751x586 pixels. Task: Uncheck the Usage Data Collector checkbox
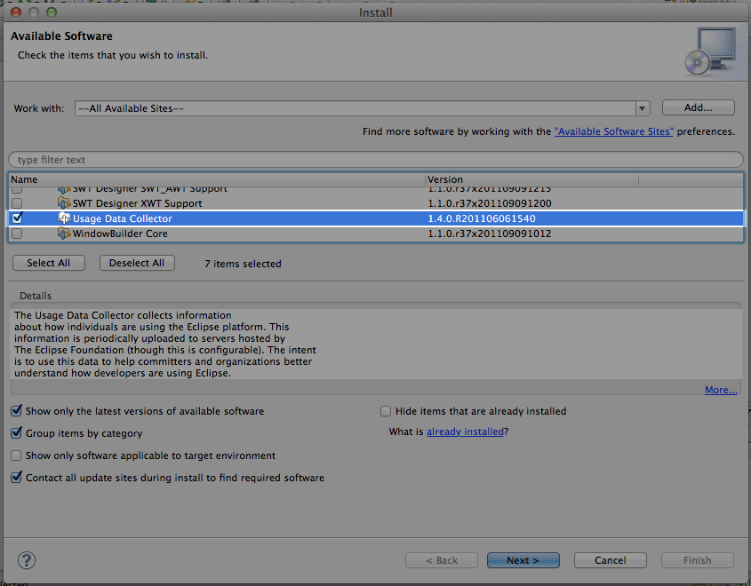(x=17, y=218)
